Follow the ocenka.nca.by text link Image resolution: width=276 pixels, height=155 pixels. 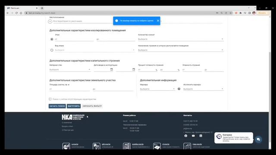click(138, 144)
